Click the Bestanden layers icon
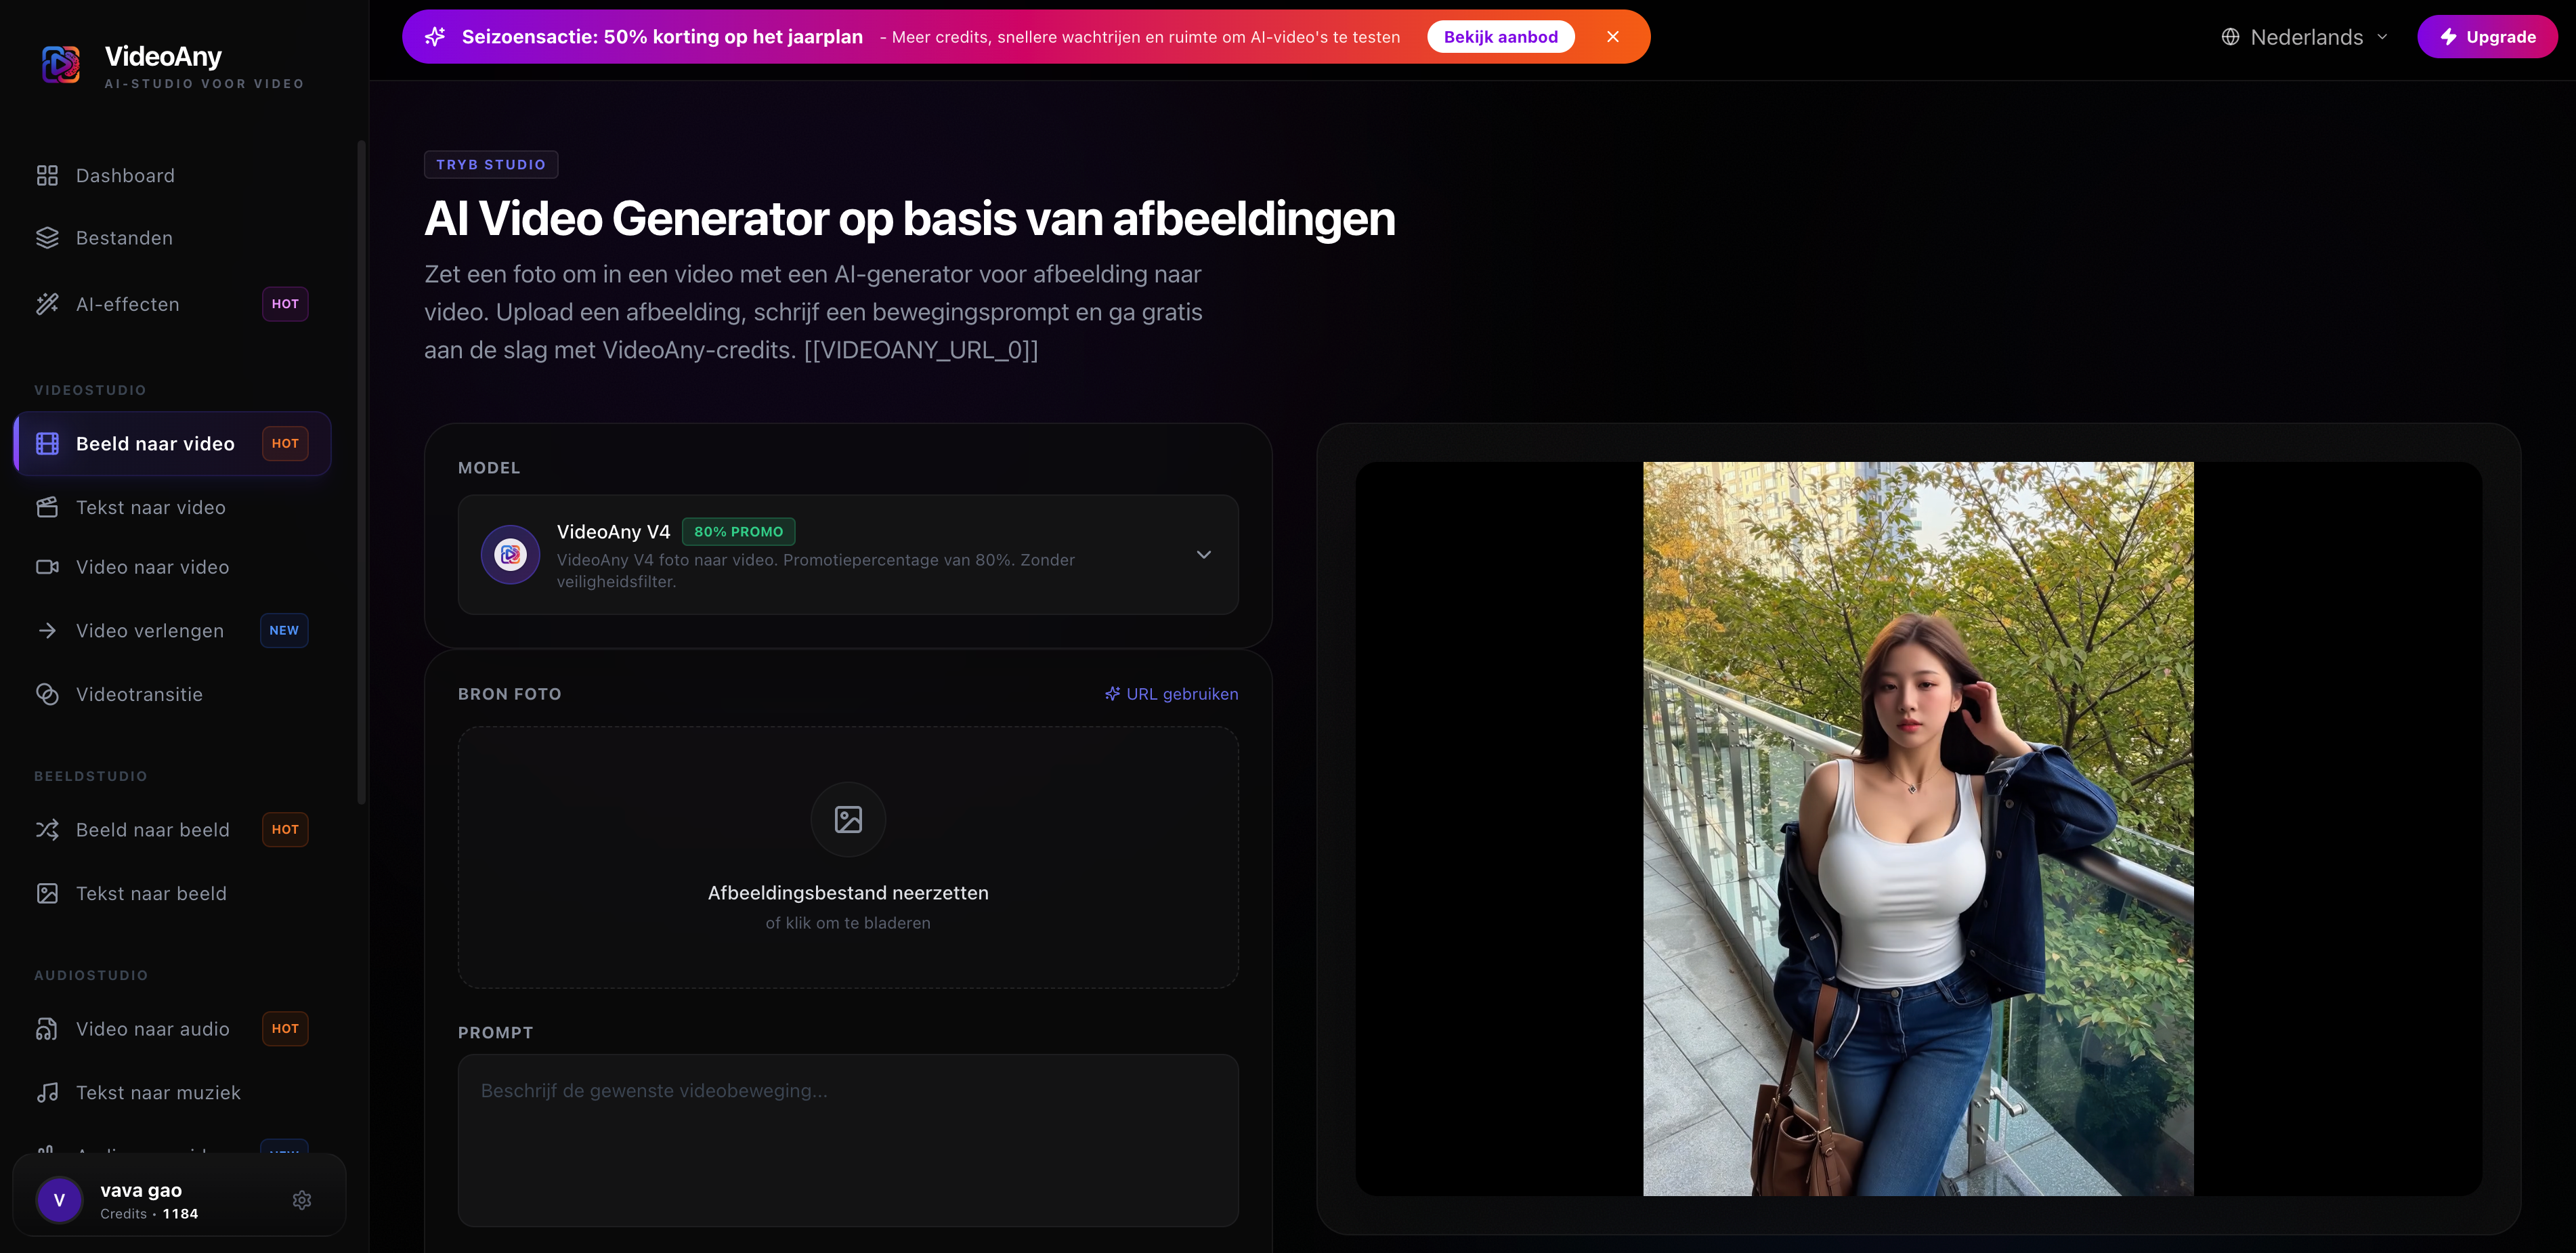Viewport: 2576px width, 1253px height. click(x=47, y=238)
